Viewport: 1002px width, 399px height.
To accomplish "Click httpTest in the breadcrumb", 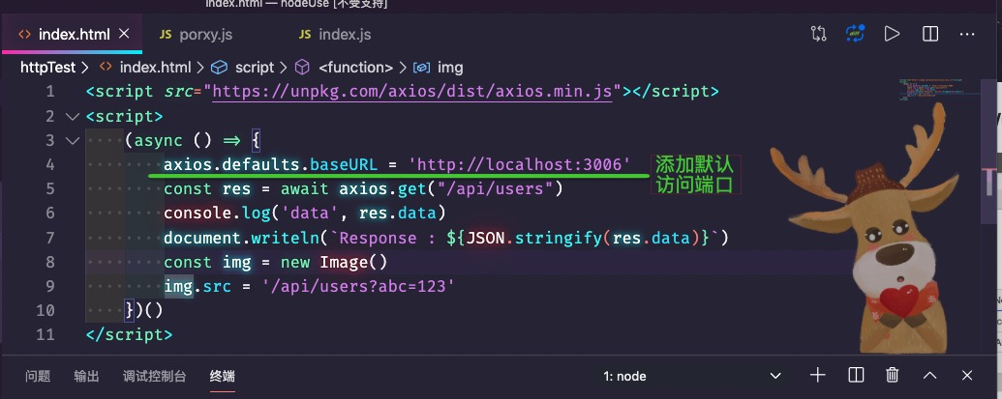I will tap(48, 68).
